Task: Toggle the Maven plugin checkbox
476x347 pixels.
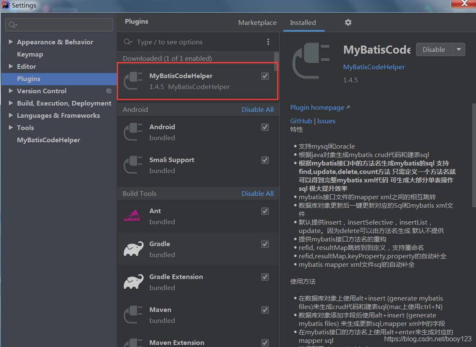Action: (265, 310)
